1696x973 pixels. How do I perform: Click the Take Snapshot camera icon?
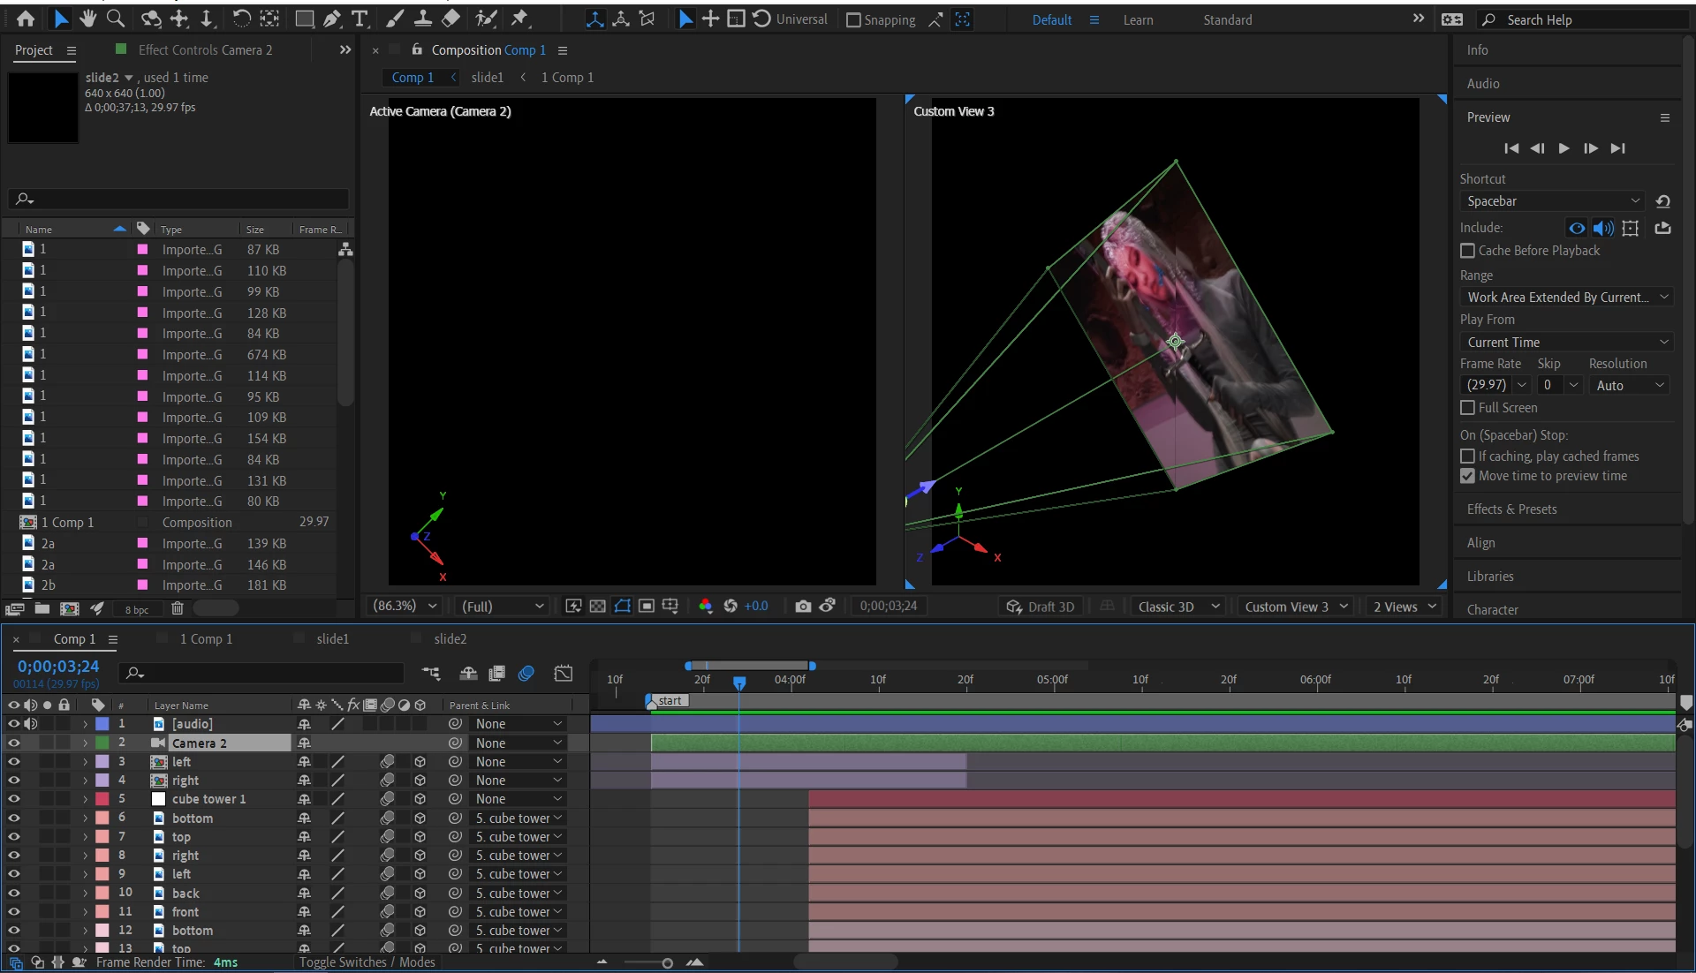(x=802, y=606)
